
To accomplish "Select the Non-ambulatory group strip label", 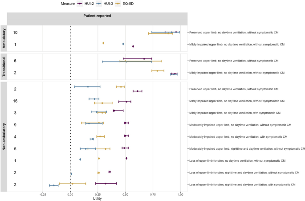I will point(3,136).
